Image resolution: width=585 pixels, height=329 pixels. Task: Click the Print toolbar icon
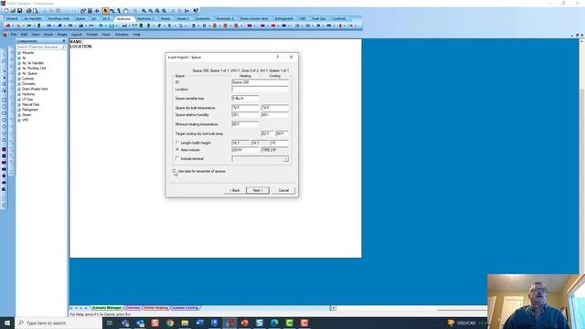click(x=28, y=11)
